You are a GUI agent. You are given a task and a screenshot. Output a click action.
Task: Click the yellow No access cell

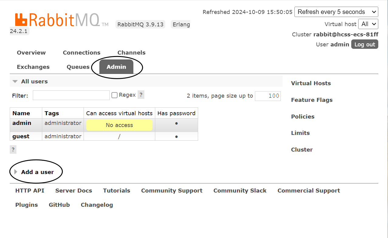(x=119, y=125)
